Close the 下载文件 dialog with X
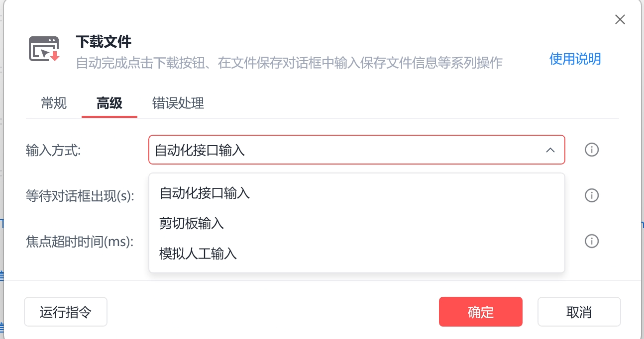 tap(620, 19)
